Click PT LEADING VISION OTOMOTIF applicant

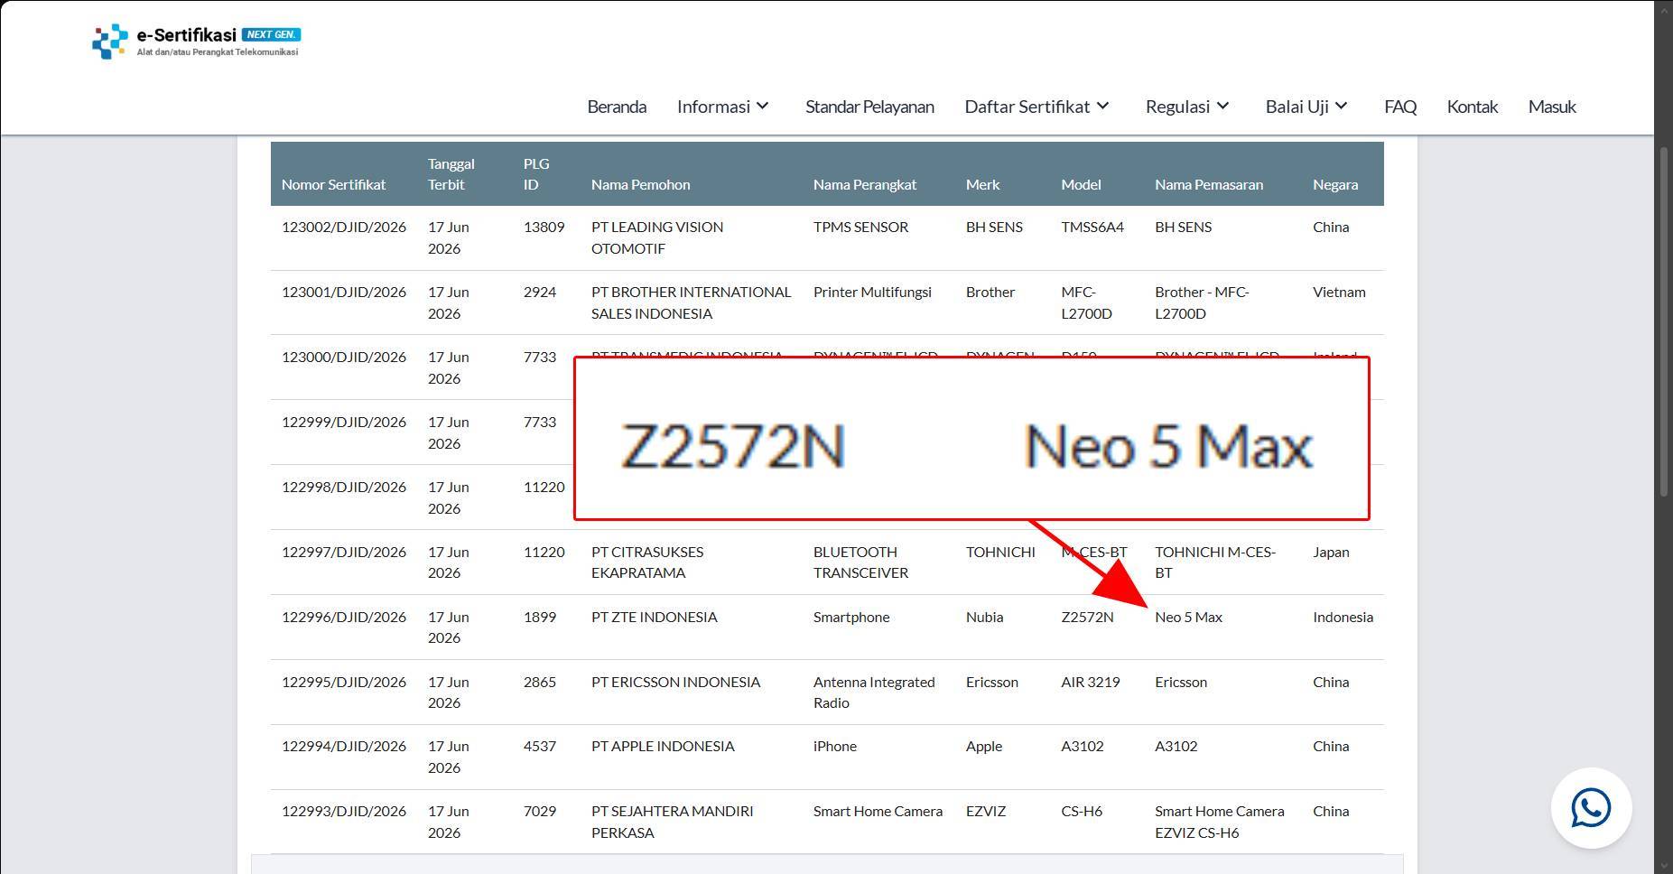(657, 237)
